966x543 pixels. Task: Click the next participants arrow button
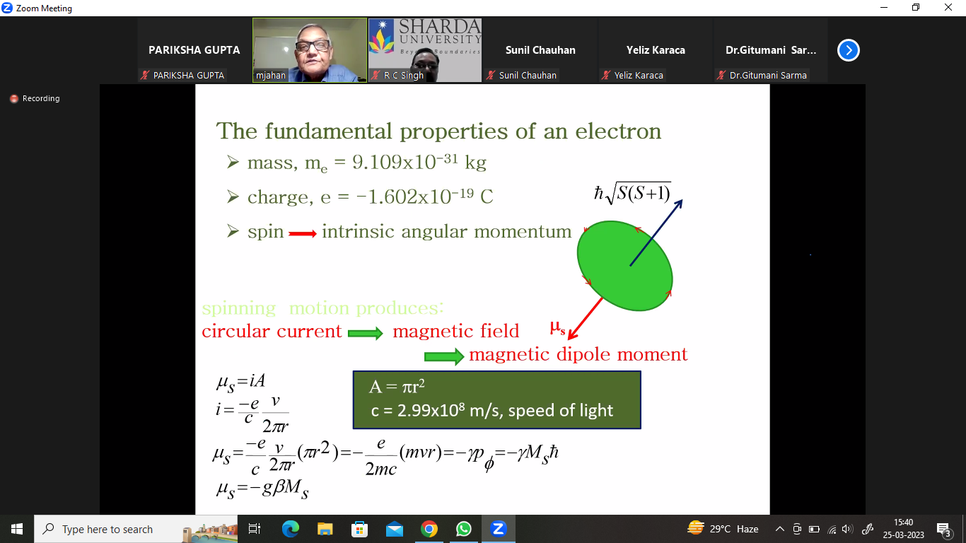(848, 50)
